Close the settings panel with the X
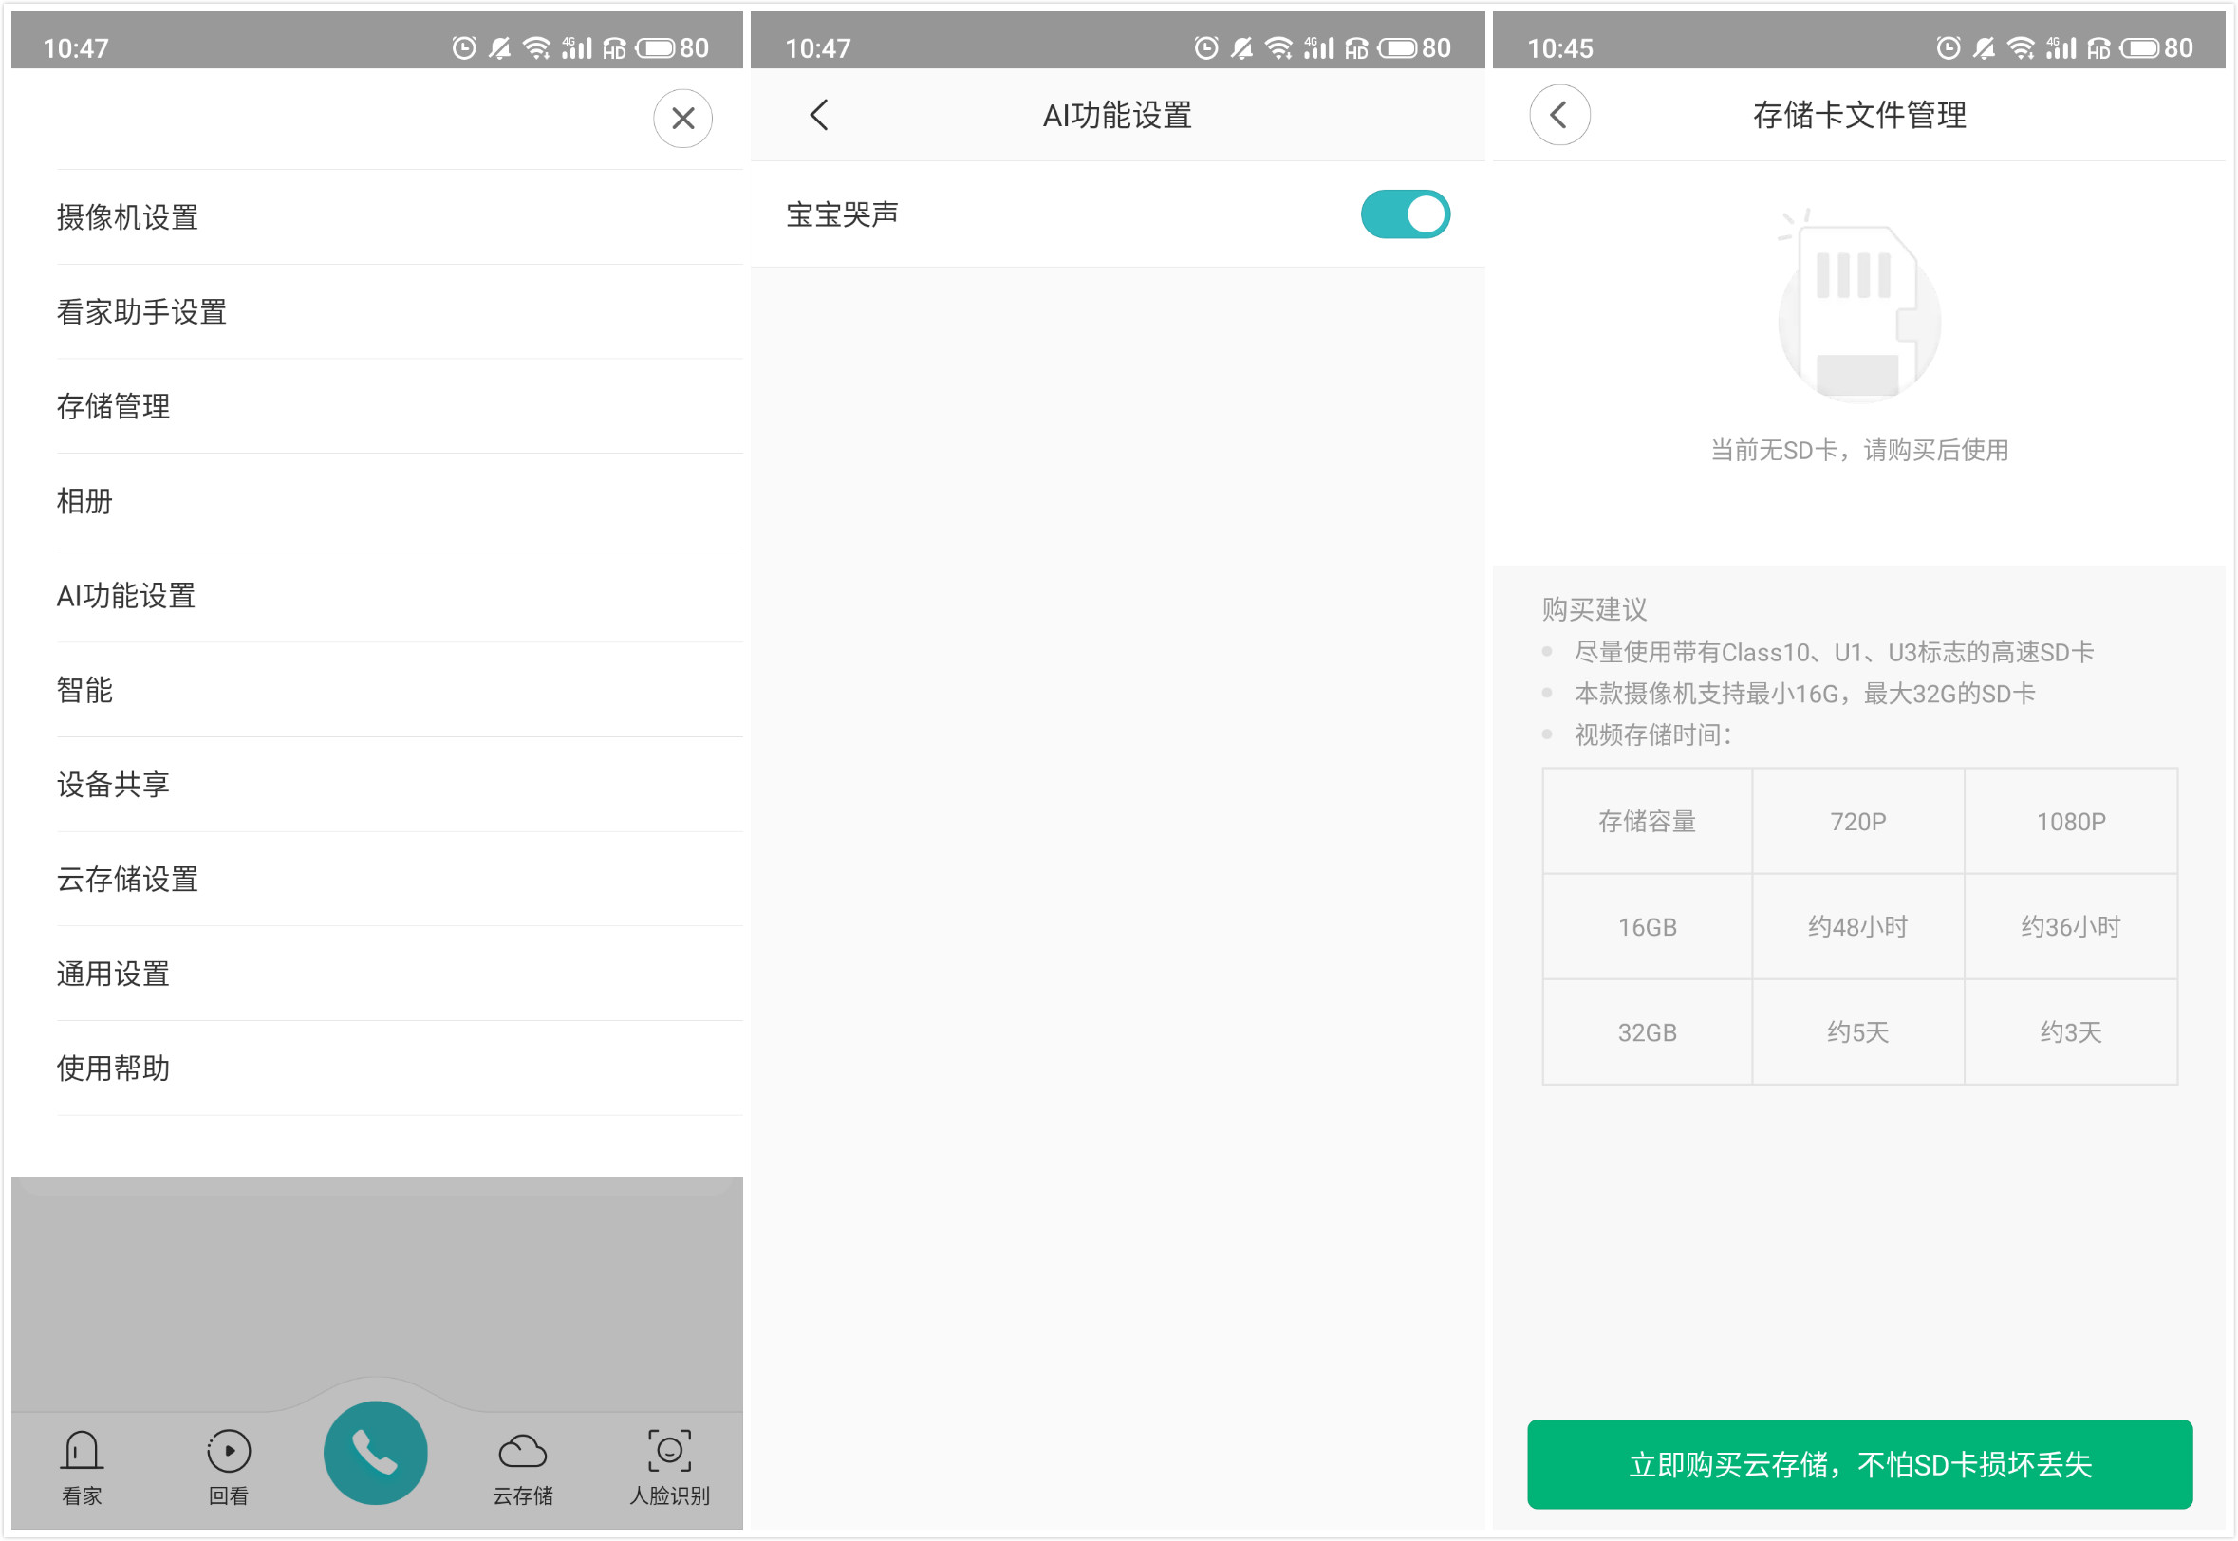 (682, 118)
